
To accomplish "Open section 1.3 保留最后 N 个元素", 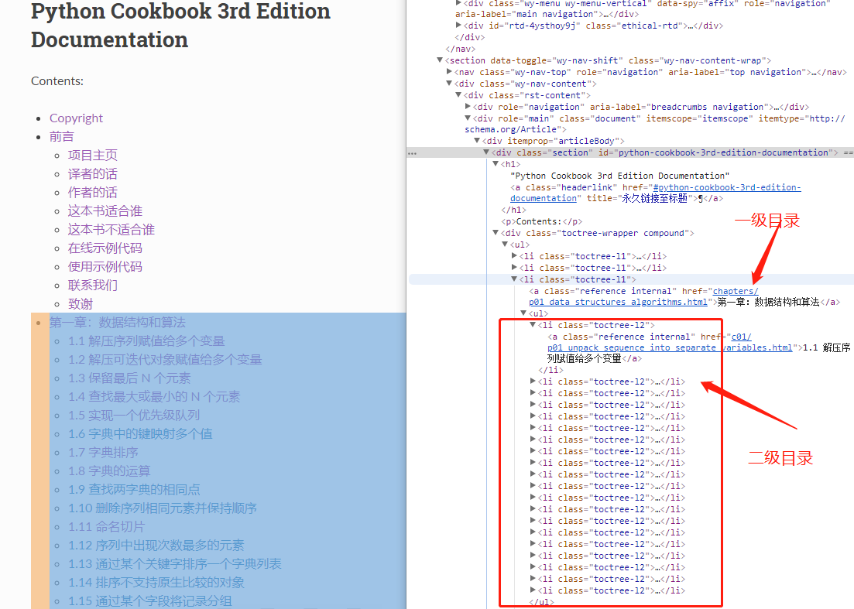I will 129,378.
